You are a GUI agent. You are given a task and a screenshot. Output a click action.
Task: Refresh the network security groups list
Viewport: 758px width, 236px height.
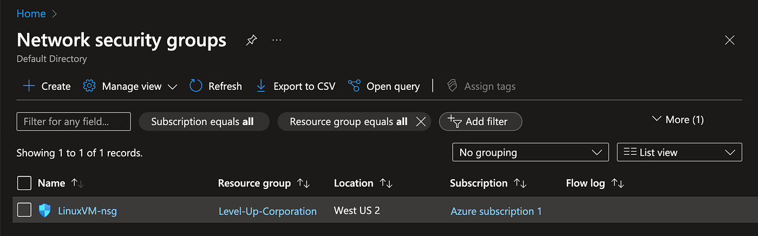[215, 86]
